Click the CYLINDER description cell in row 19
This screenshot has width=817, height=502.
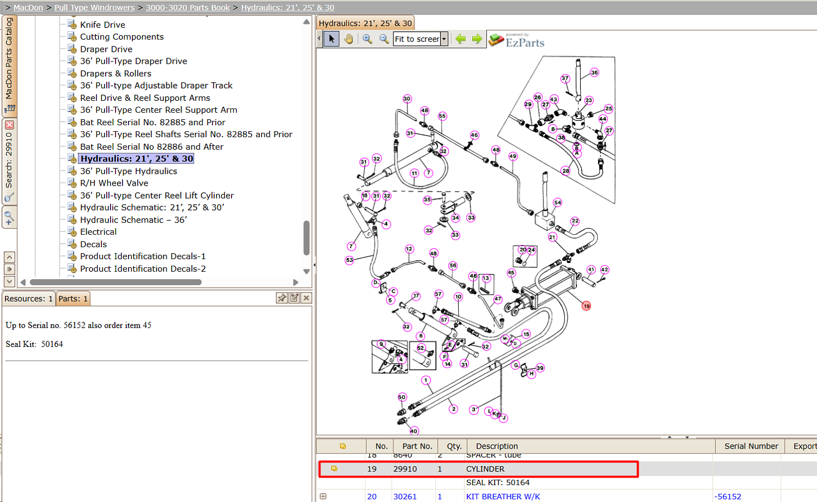pos(485,469)
